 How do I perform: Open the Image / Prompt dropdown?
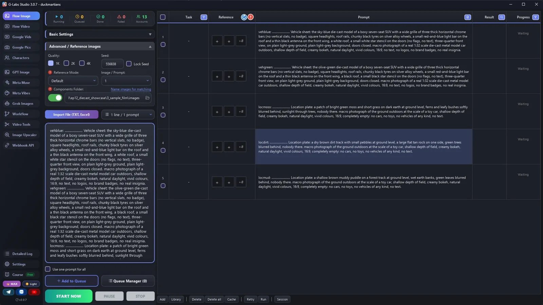(x=126, y=81)
